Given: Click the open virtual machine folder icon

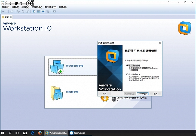Looking at the screenshot, I should (x=57, y=93).
